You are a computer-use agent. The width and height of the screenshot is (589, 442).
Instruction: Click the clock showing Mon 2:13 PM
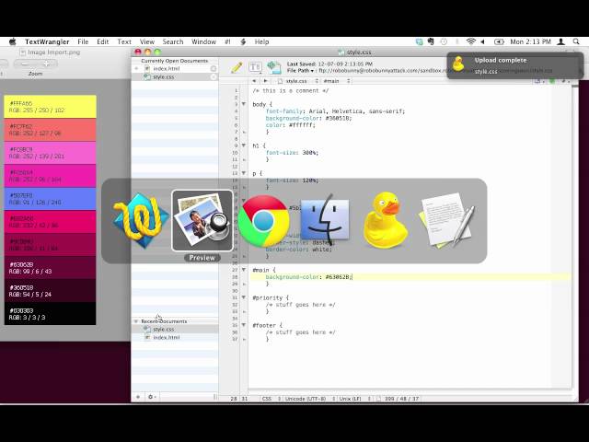tap(530, 41)
